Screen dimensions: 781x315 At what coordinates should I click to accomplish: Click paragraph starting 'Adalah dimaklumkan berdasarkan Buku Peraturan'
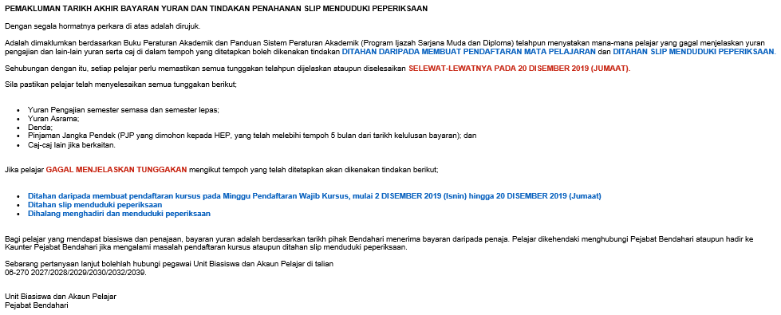click(390, 47)
